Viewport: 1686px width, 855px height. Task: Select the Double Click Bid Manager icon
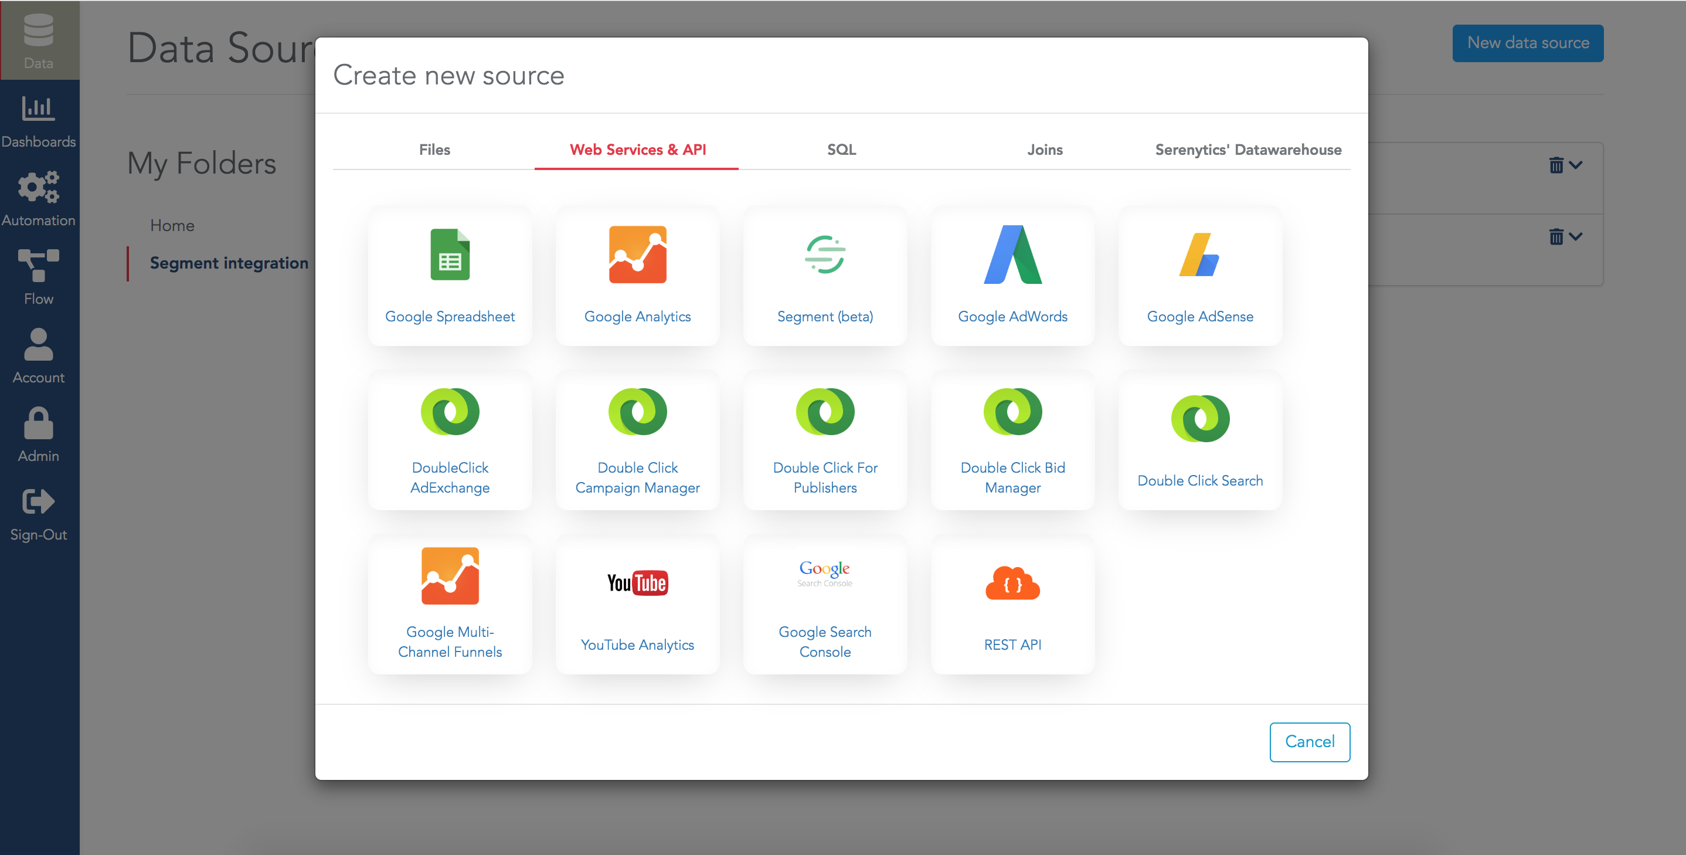(x=1012, y=412)
